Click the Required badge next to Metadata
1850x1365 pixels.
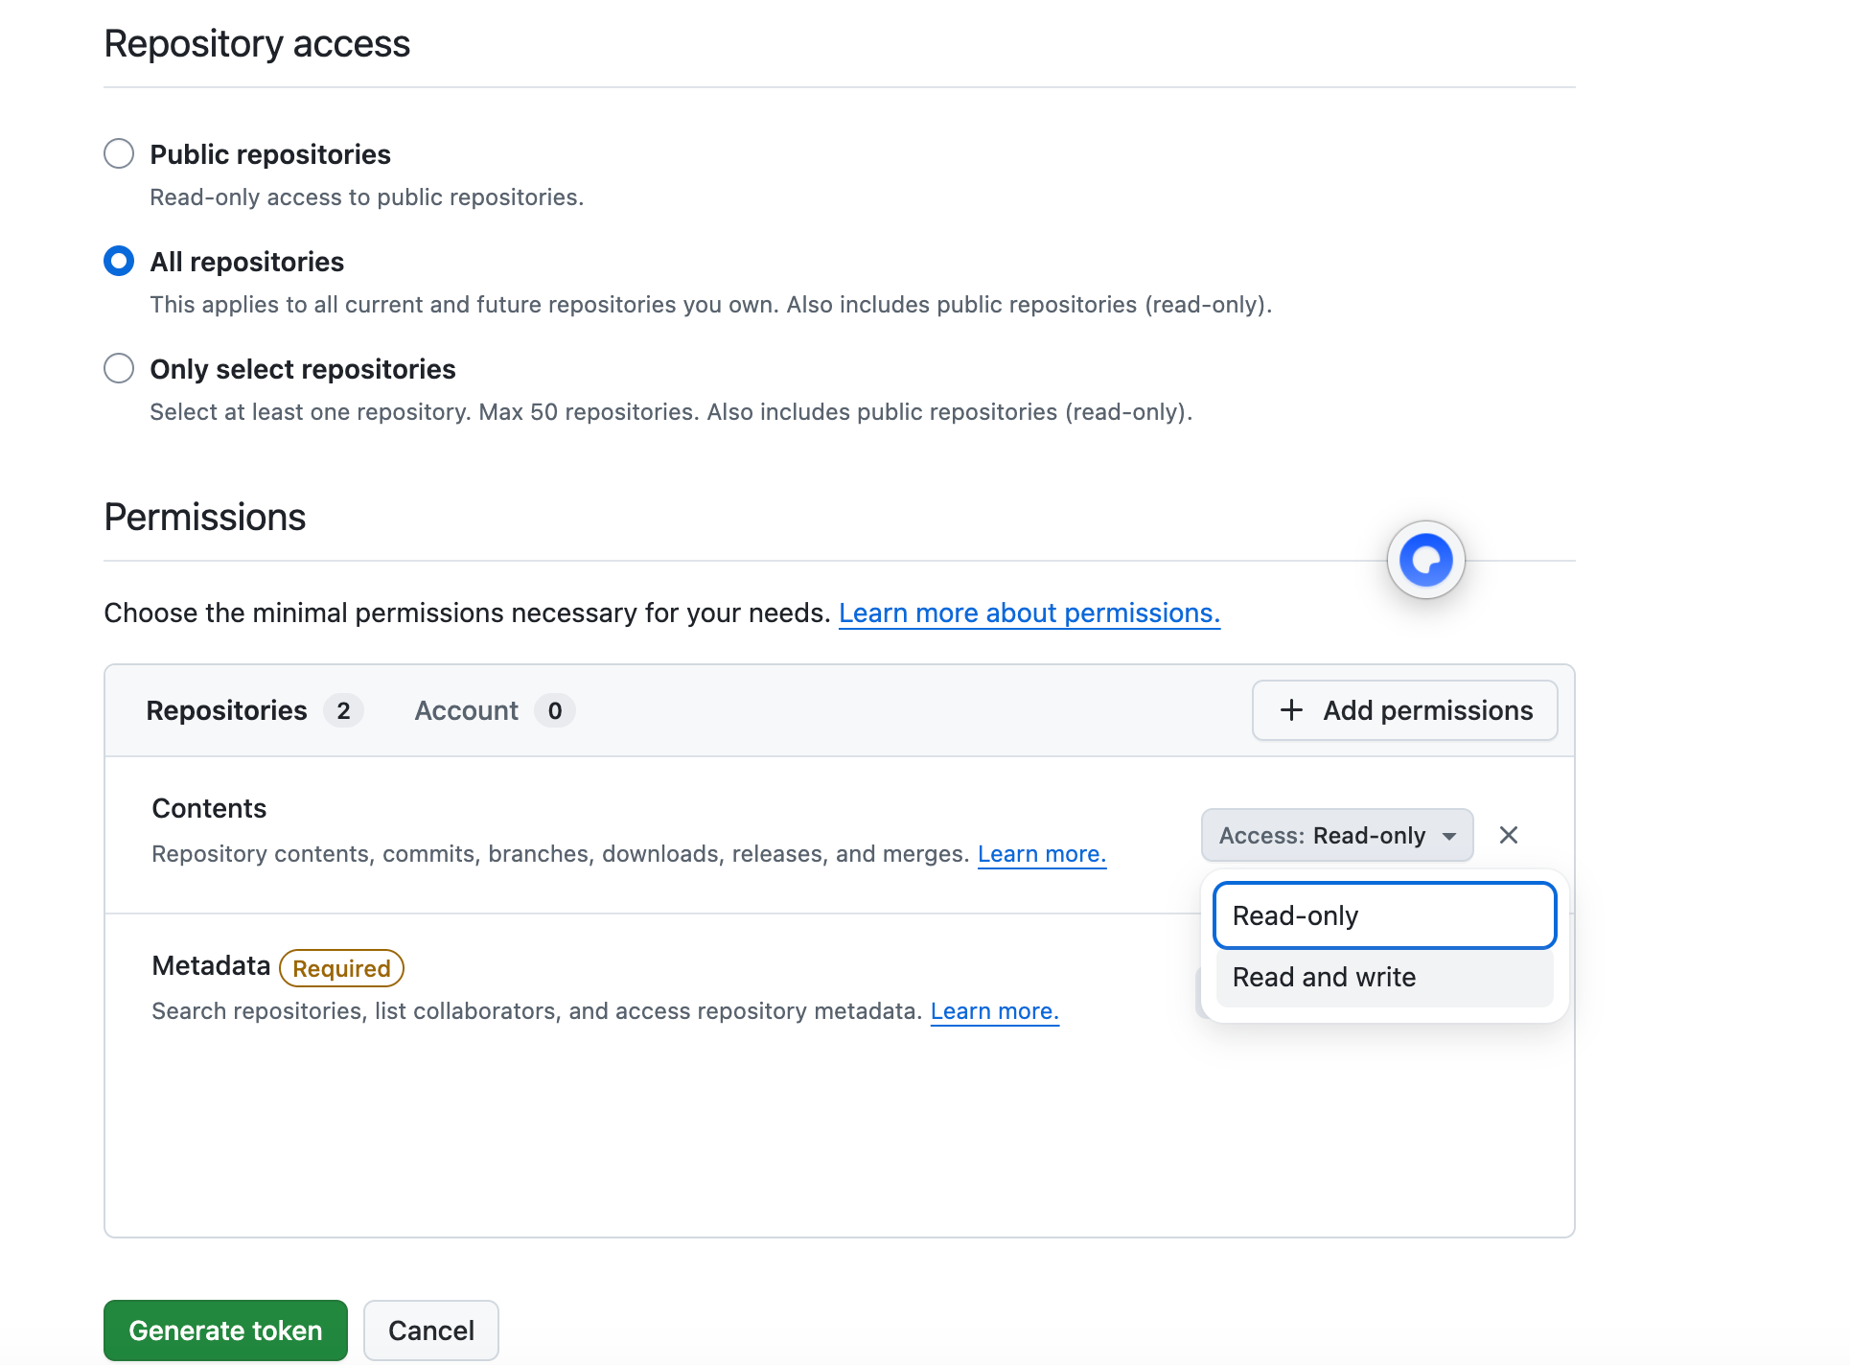341,968
